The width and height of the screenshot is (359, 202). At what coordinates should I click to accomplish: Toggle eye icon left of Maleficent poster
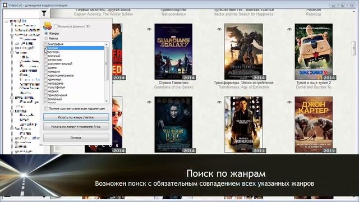pyautogui.click(x=149, y=102)
